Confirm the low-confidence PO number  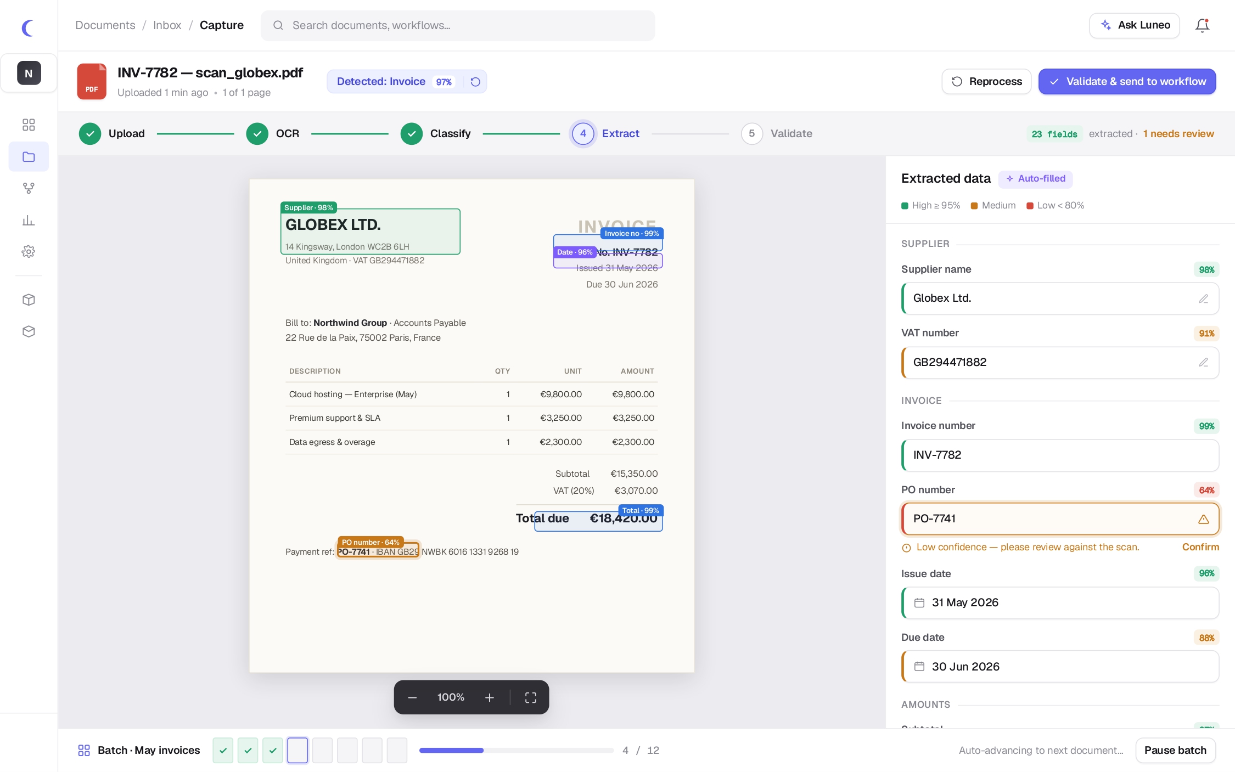tap(1200, 547)
